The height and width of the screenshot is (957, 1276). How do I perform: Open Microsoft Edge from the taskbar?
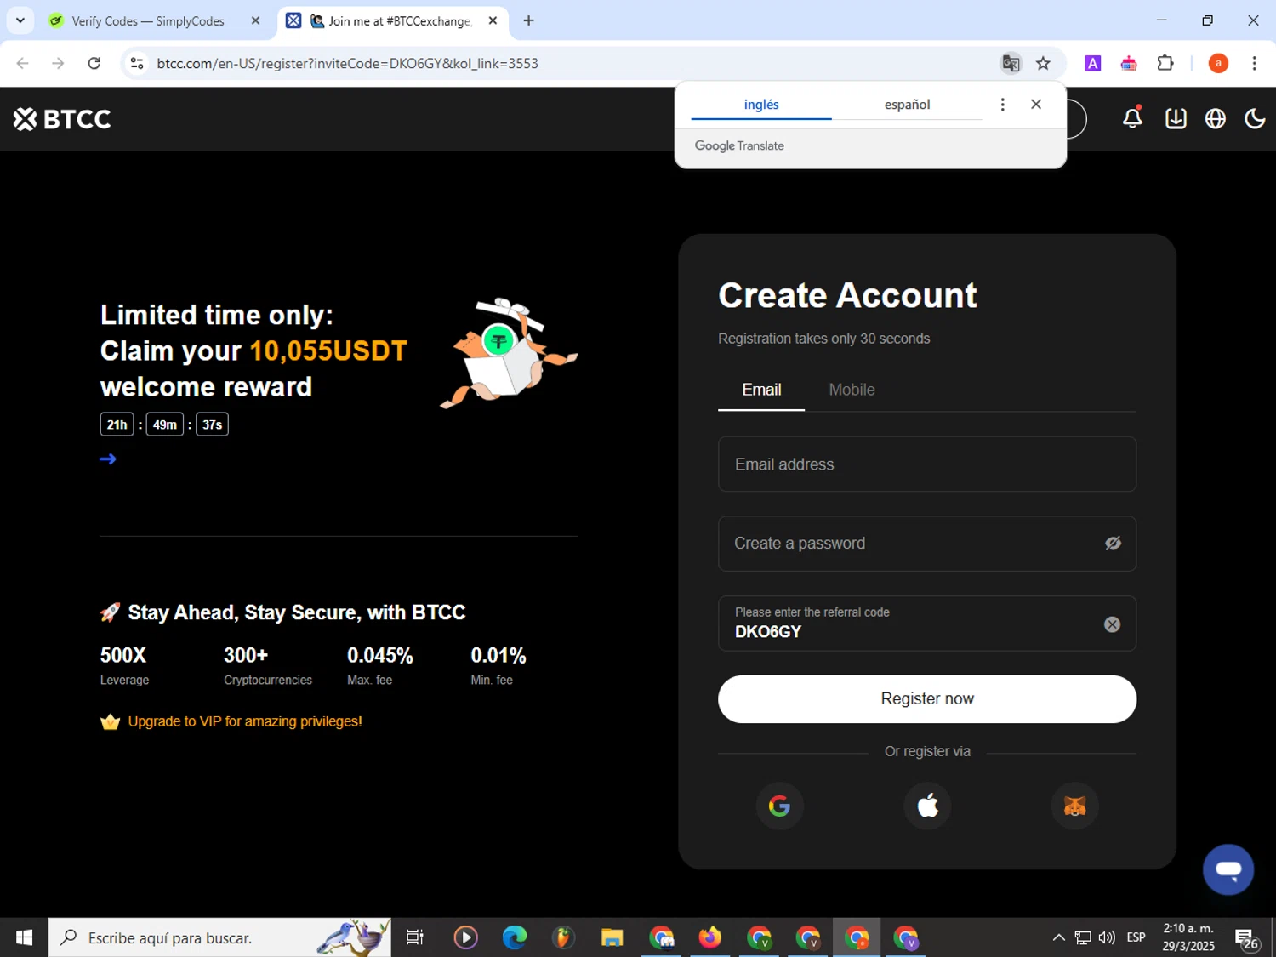[x=514, y=937]
